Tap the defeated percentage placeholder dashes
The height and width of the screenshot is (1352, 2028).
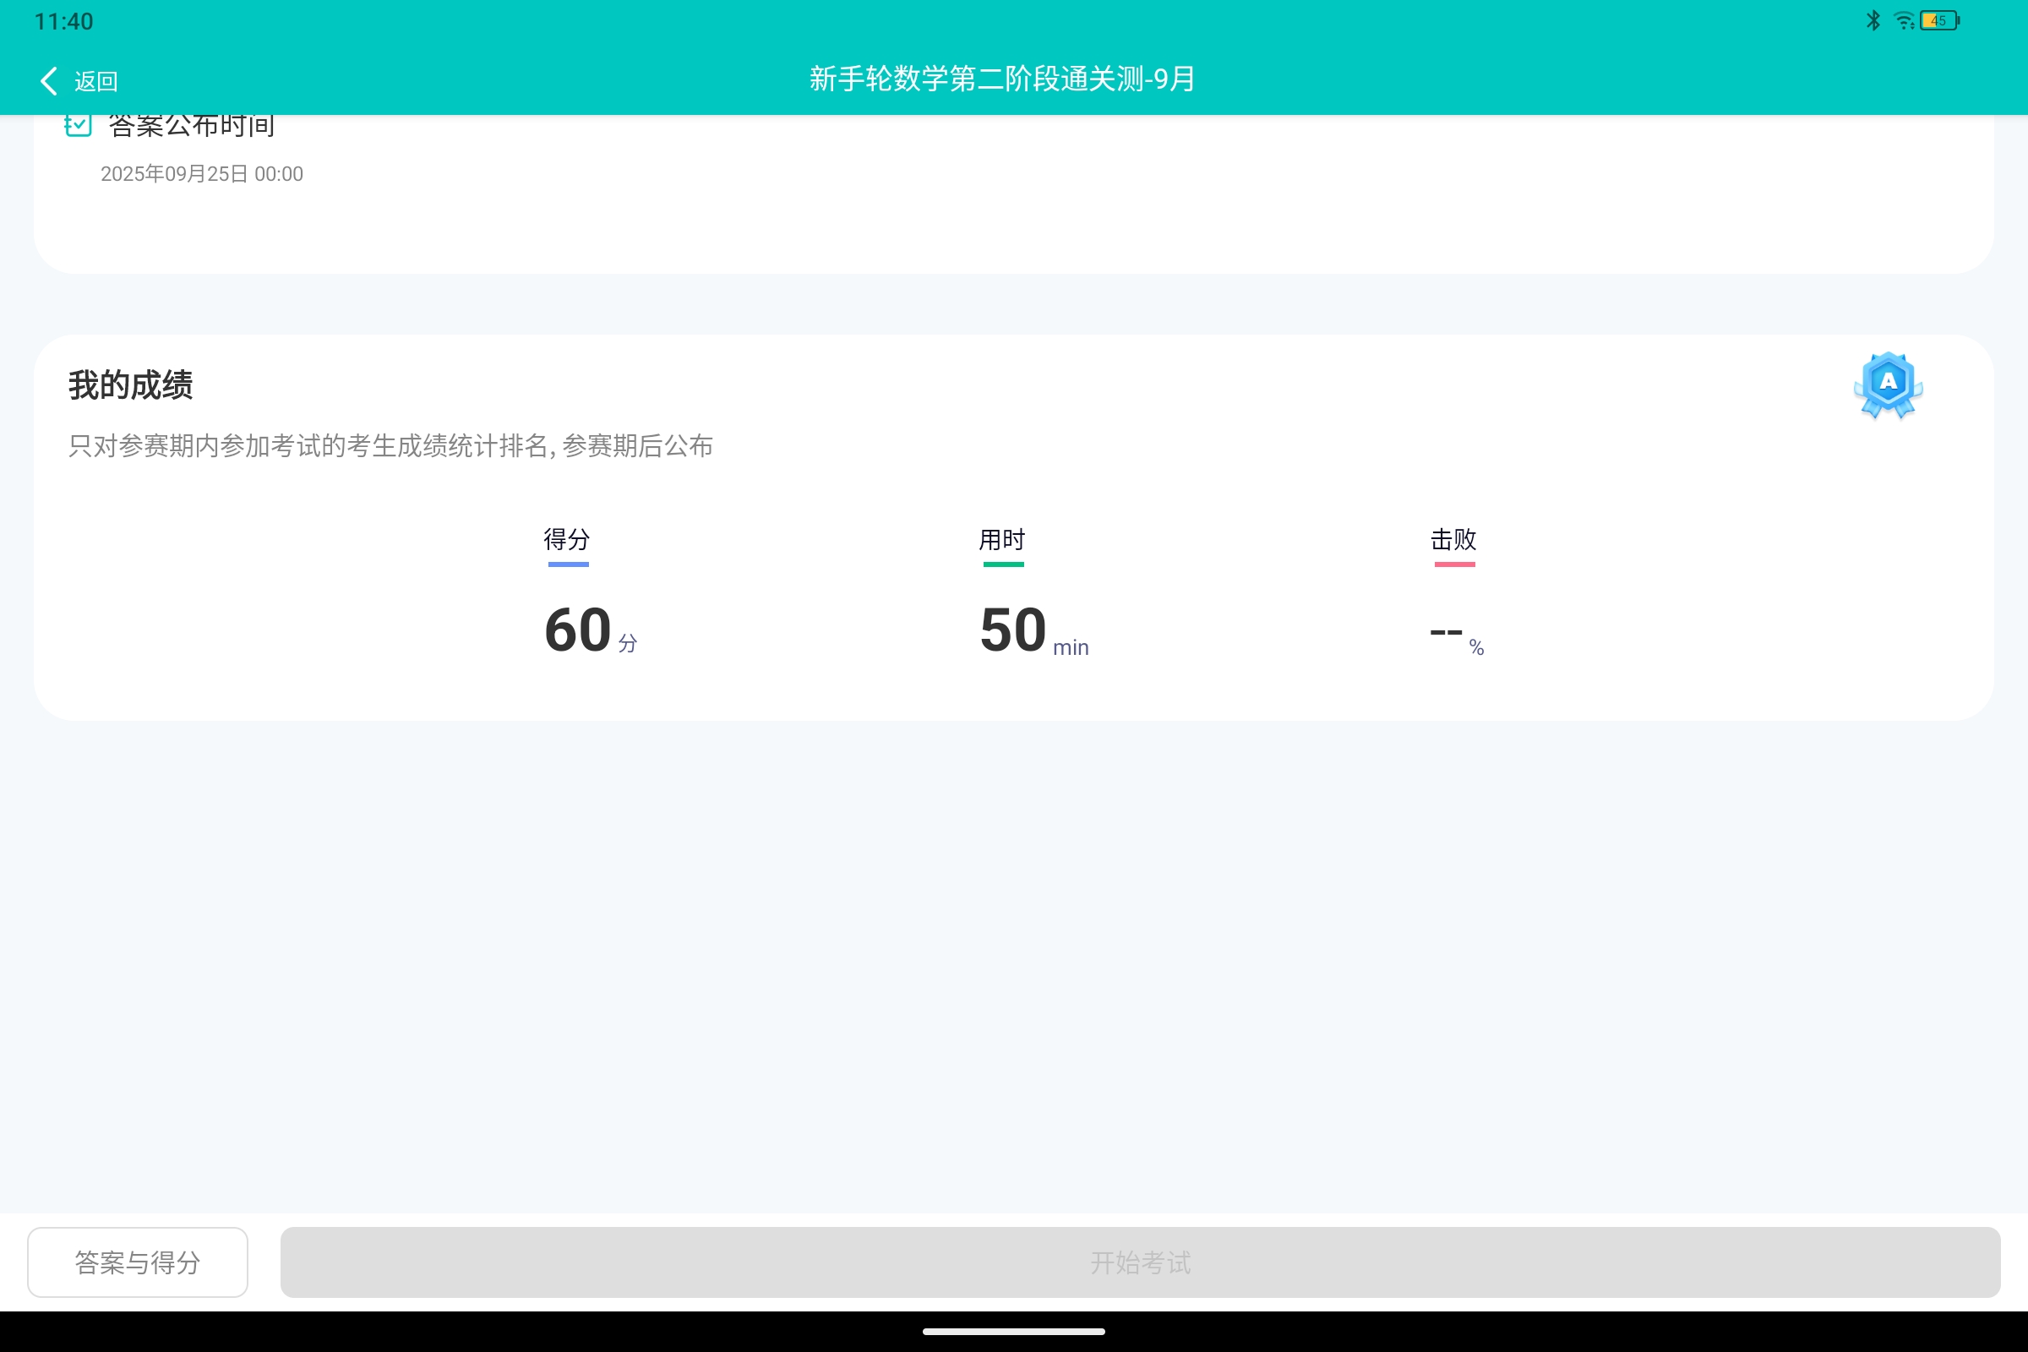(1446, 633)
